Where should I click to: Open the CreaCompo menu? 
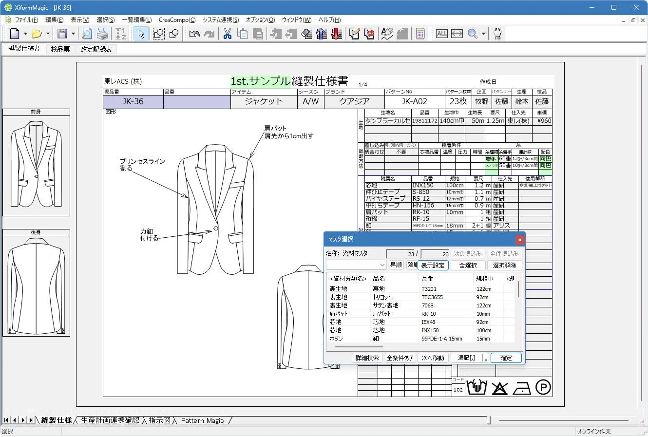coord(177,20)
